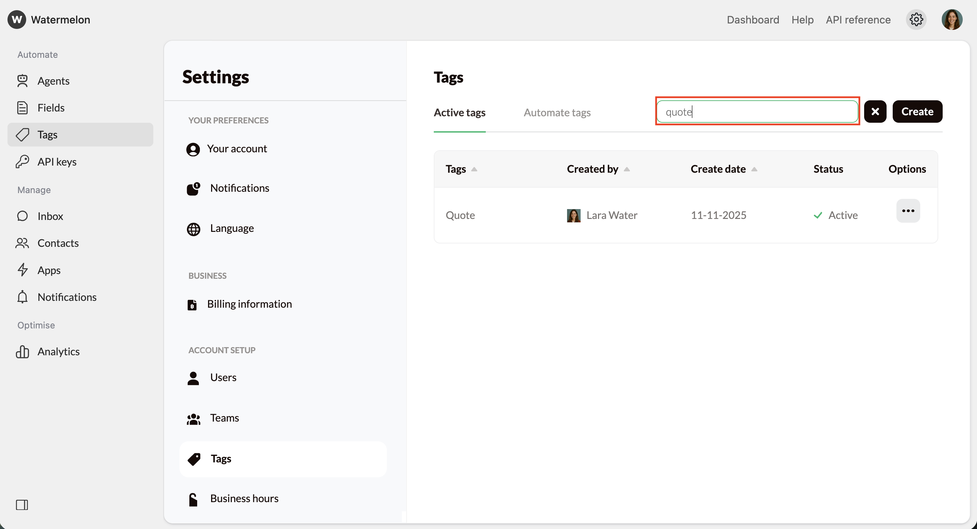977x529 pixels.
Task: Switch to the Automate tags tab
Action: pyautogui.click(x=557, y=113)
